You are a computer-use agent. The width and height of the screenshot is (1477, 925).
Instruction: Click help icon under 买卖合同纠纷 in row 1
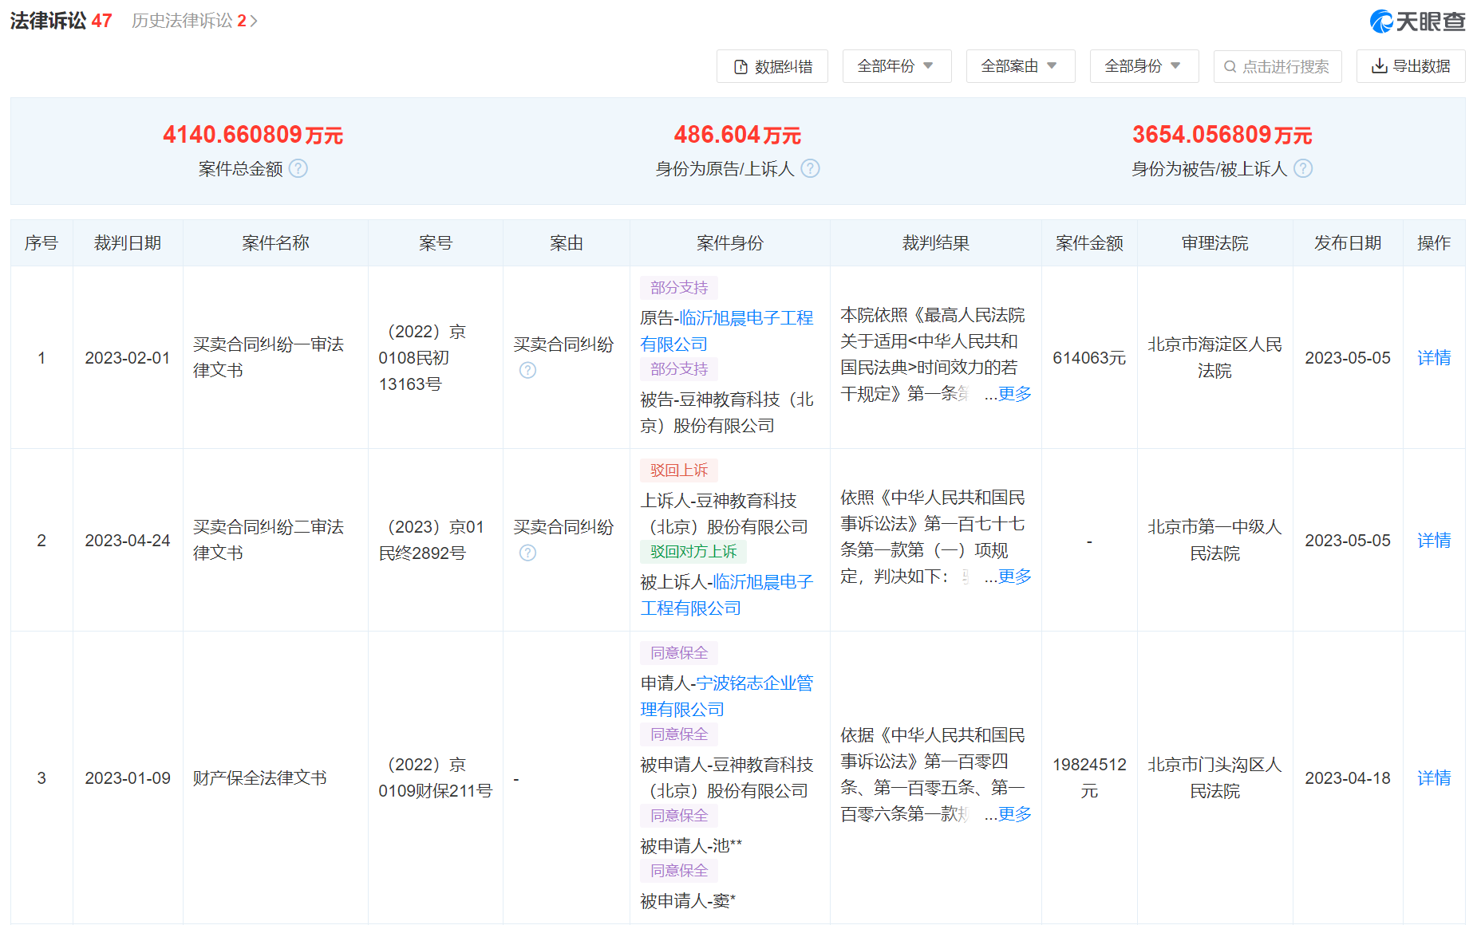(527, 370)
